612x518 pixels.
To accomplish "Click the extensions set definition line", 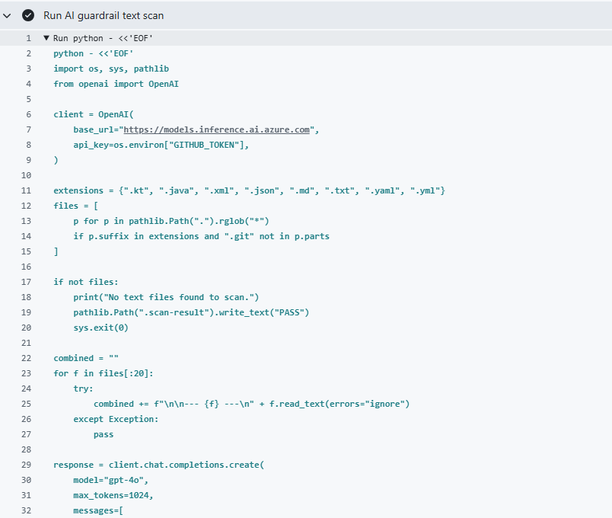I will point(249,190).
